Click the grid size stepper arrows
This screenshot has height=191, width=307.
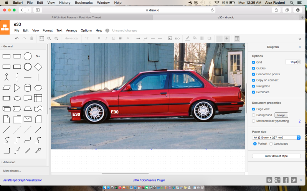(299, 62)
